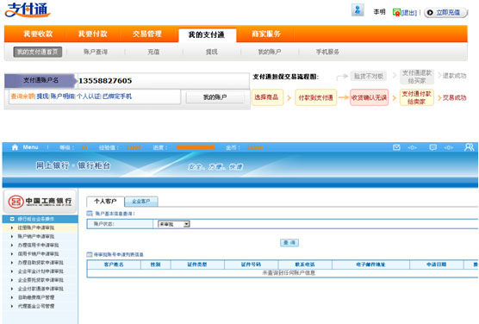Click the 立即充值 button
The height and width of the screenshot is (324, 479).
click(445, 13)
